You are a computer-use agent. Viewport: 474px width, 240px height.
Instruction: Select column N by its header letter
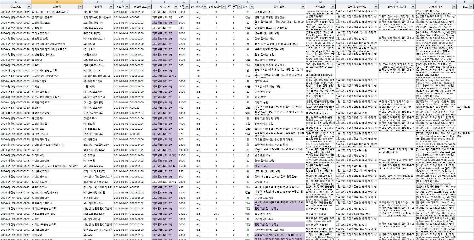click(x=357, y=2)
